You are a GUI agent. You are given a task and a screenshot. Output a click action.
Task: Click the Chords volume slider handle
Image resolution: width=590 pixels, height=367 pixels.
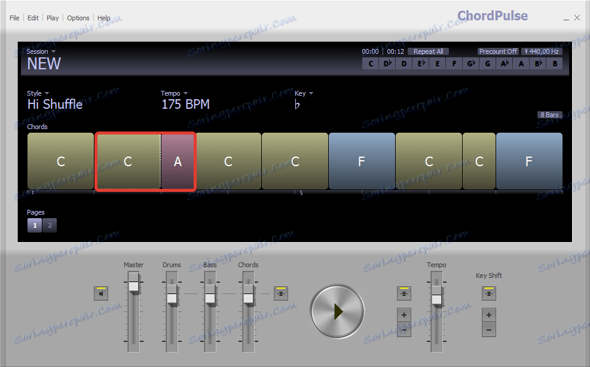coord(248,294)
